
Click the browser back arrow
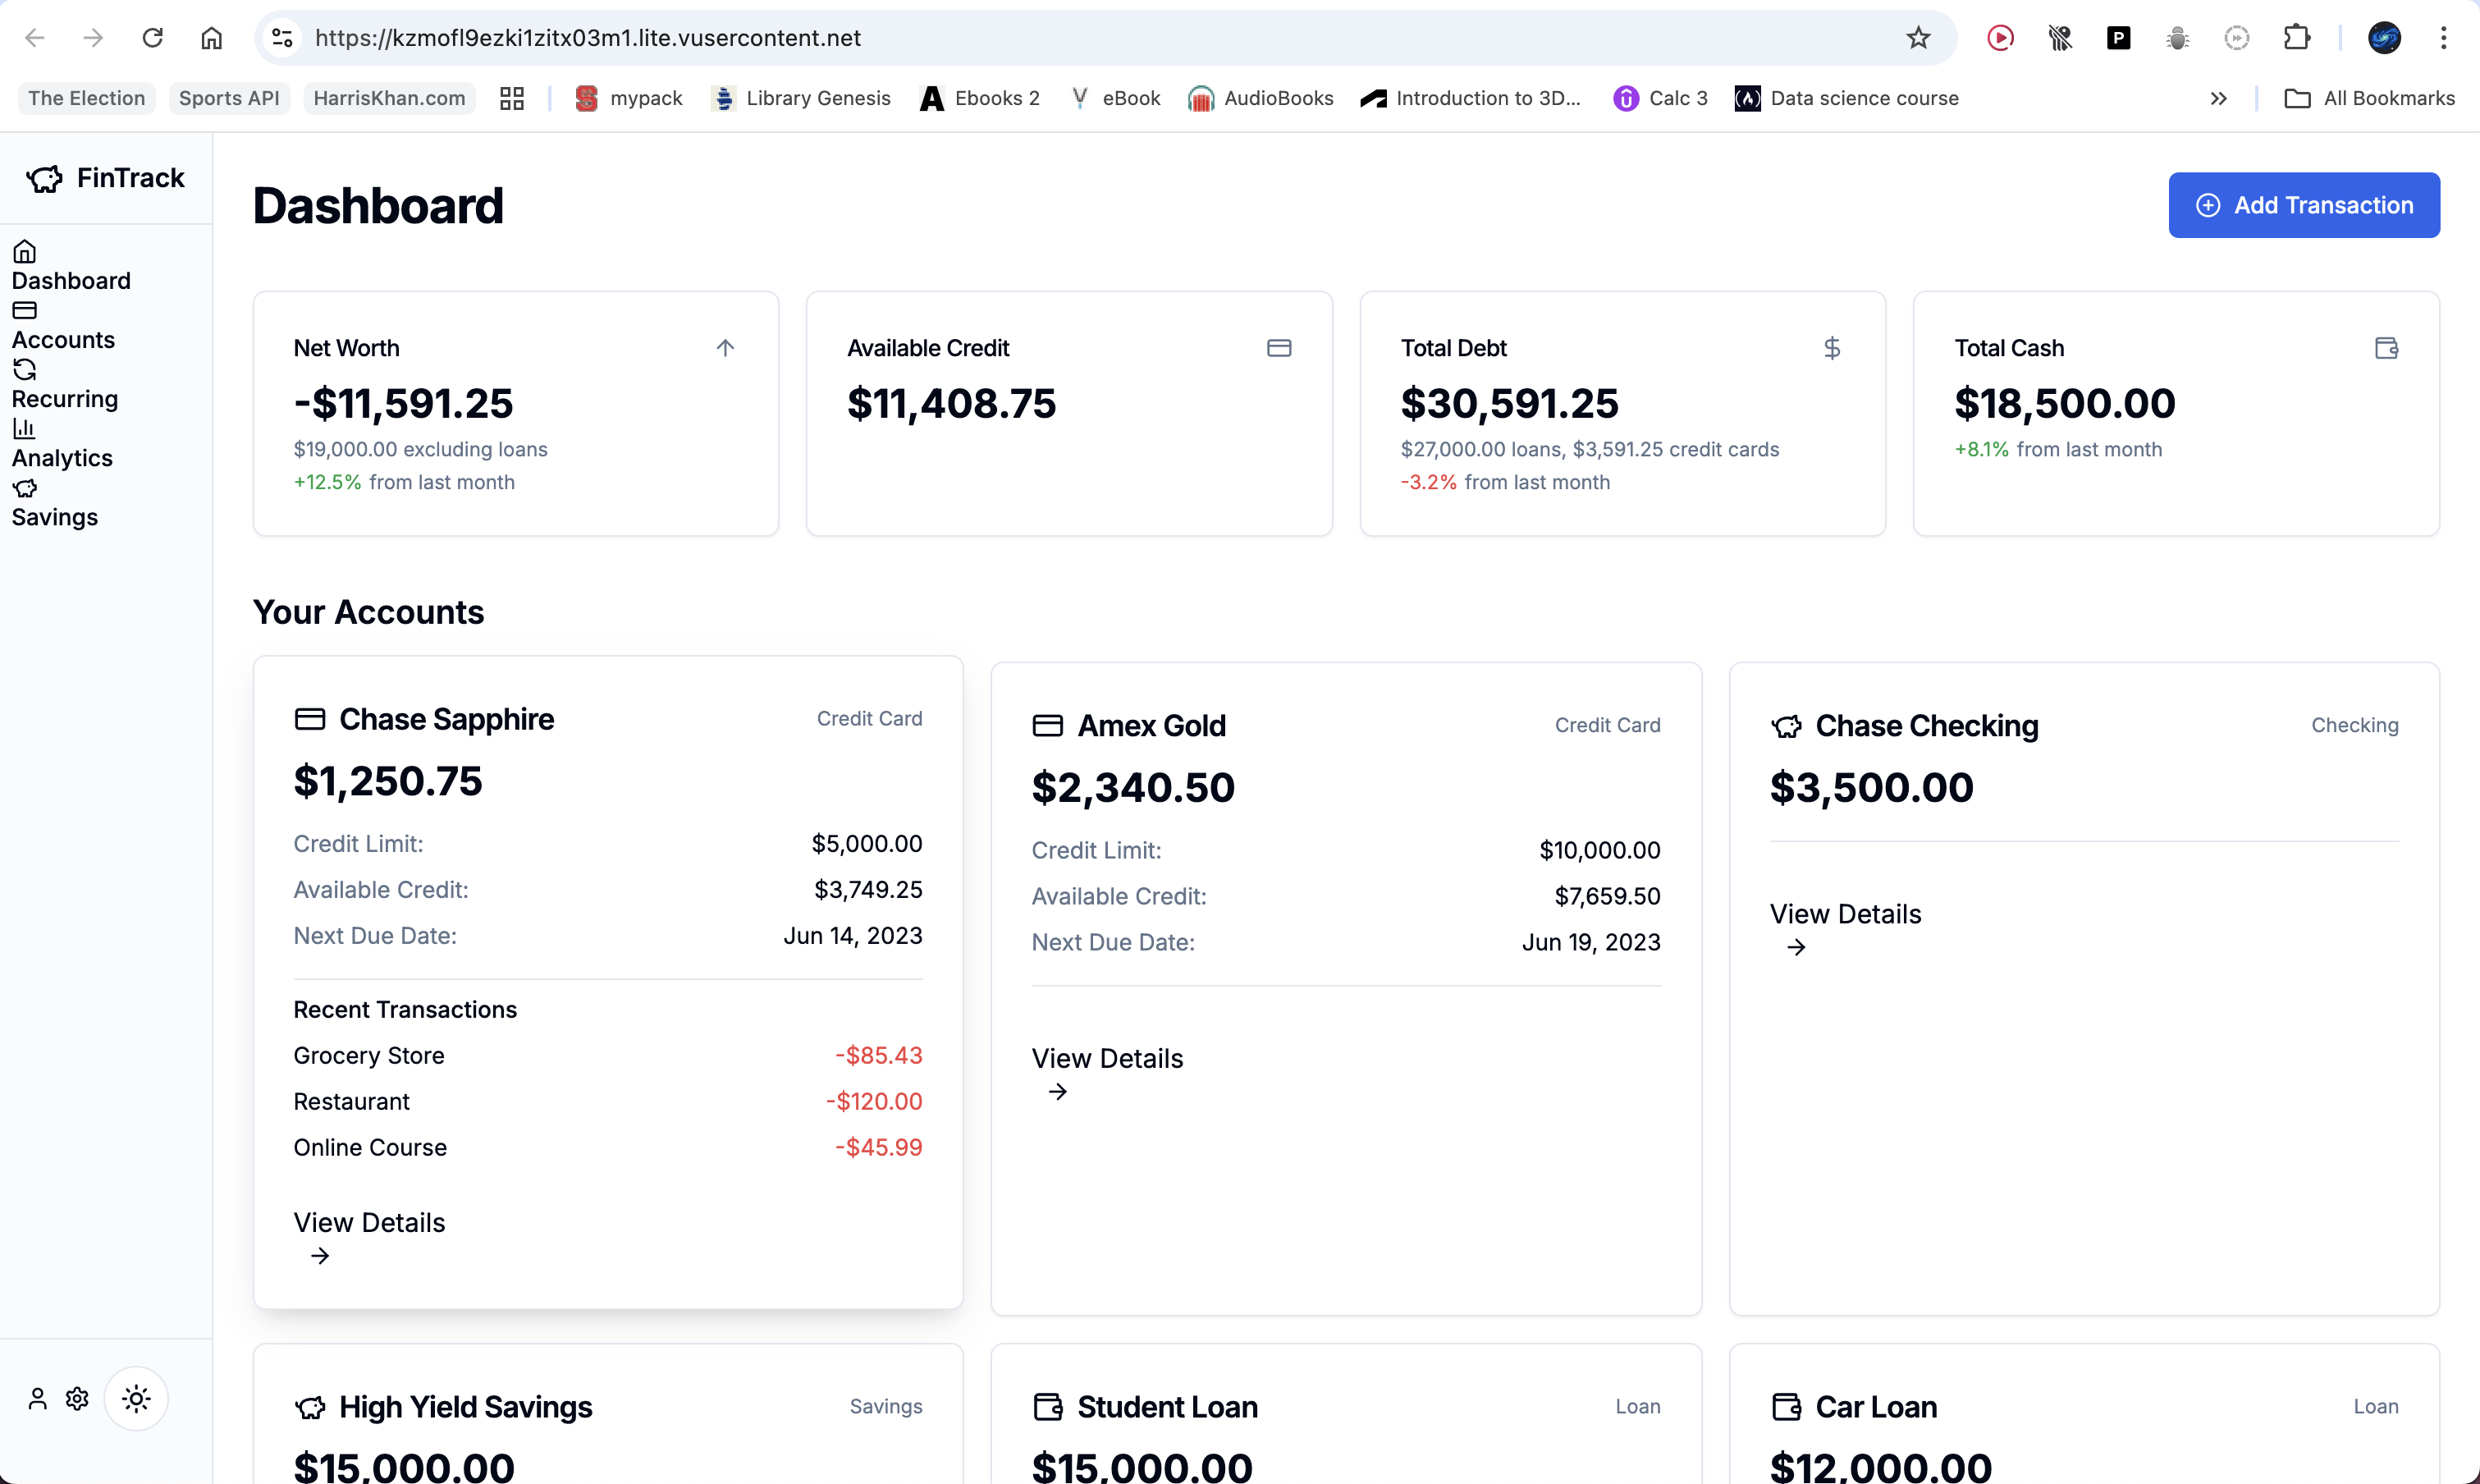[35, 38]
